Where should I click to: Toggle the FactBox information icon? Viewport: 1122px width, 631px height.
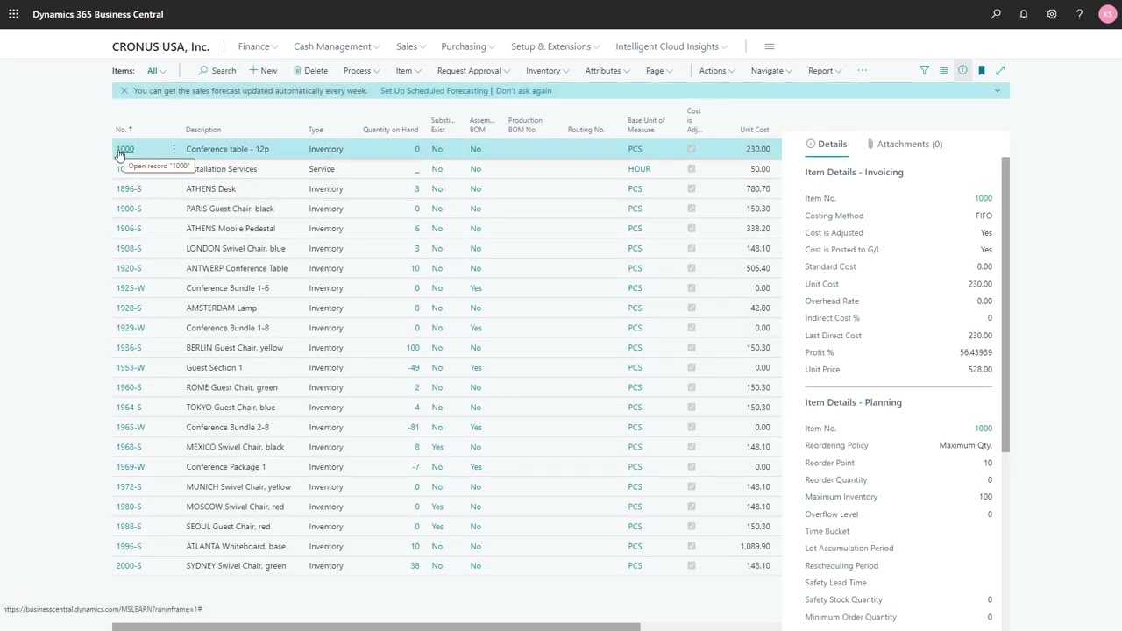pos(962,70)
